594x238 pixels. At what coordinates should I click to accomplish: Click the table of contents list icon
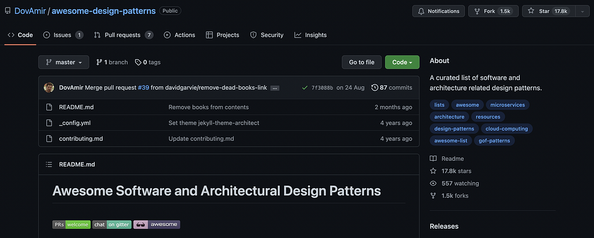[x=49, y=164]
